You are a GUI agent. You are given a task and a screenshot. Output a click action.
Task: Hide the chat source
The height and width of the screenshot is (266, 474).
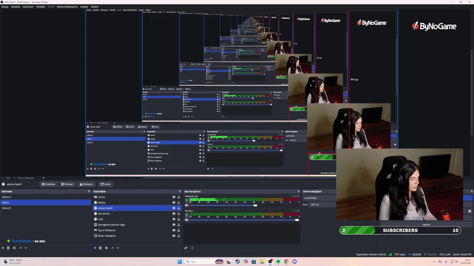tap(174, 219)
